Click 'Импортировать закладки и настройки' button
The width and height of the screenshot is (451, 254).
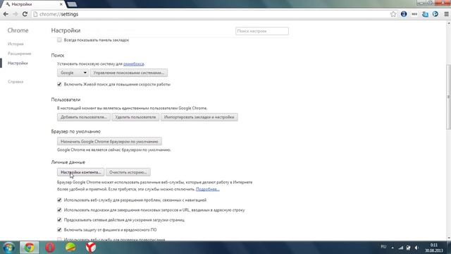[x=199, y=117]
